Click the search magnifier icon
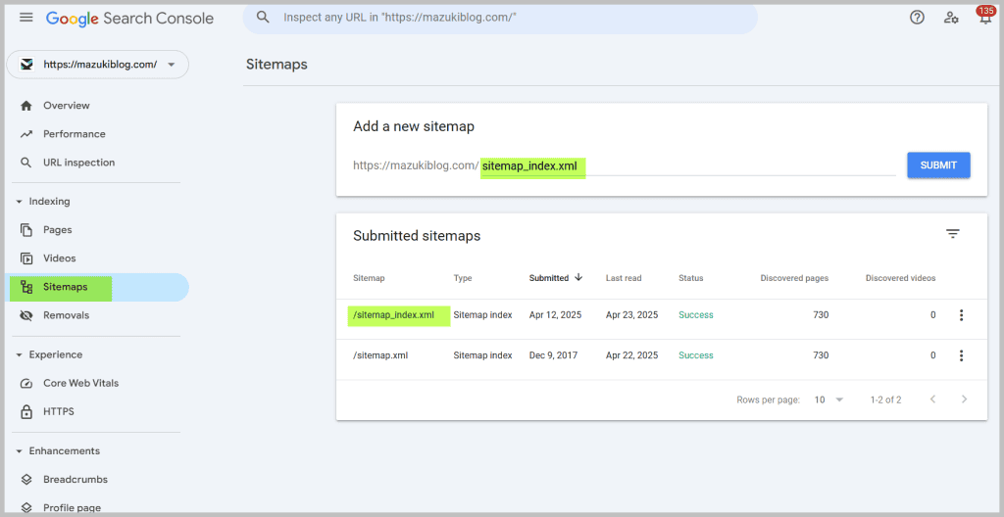The width and height of the screenshot is (1004, 517). coord(263,18)
